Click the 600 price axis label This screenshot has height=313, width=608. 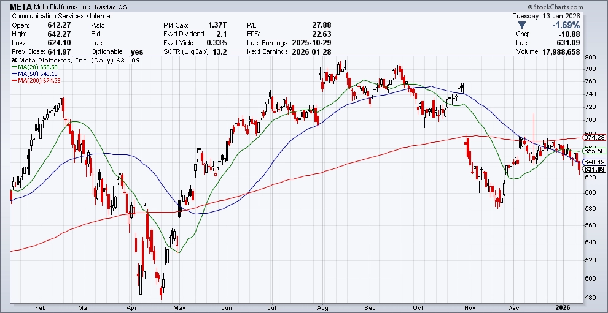point(590,193)
